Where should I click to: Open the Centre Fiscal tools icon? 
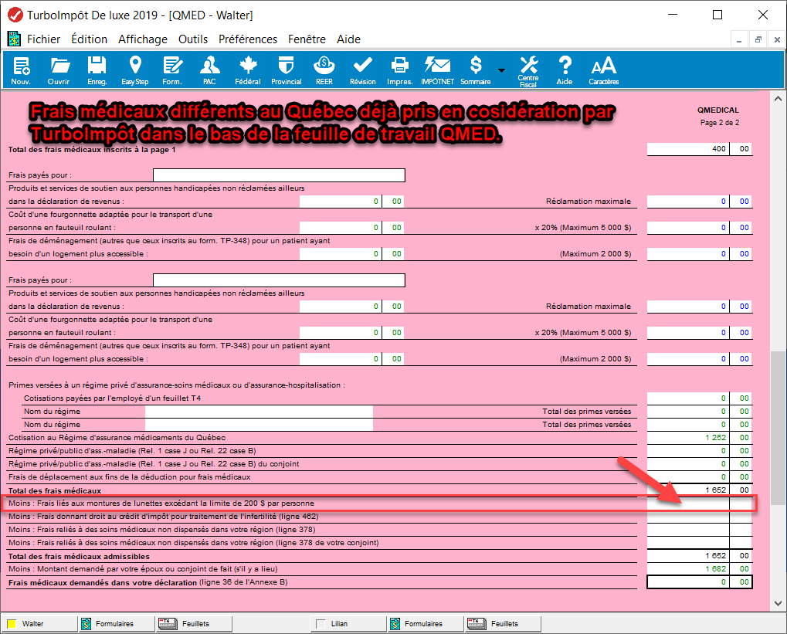point(528,70)
